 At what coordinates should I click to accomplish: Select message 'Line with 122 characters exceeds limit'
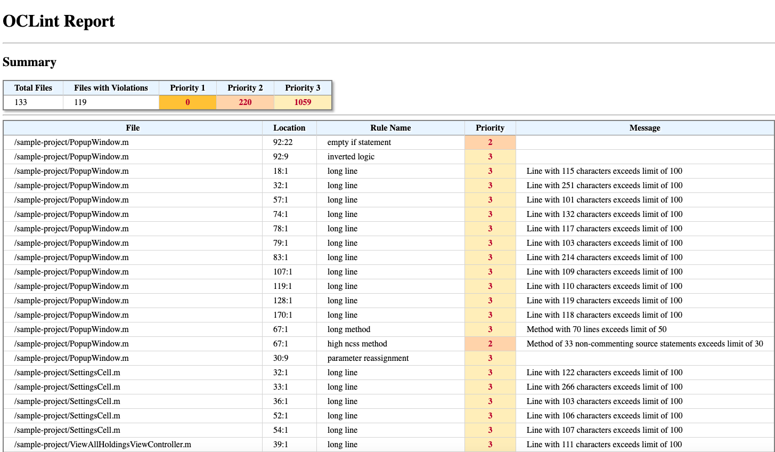tap(605, 373)
